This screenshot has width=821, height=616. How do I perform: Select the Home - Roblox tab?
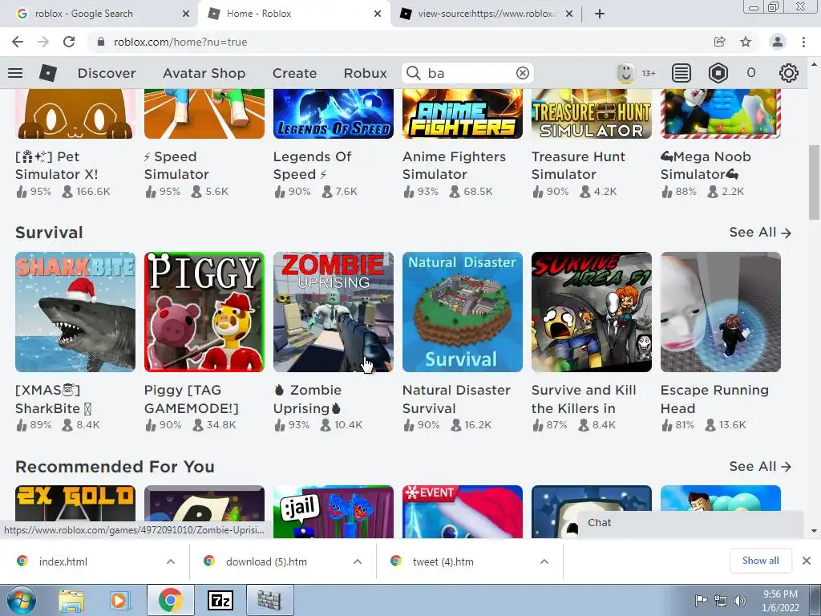coord(293,14)
